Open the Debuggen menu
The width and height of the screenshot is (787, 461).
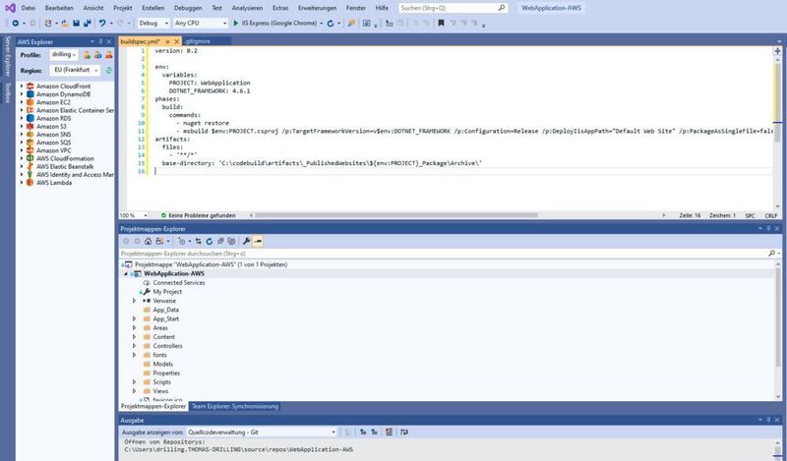[x=188, y=8]
